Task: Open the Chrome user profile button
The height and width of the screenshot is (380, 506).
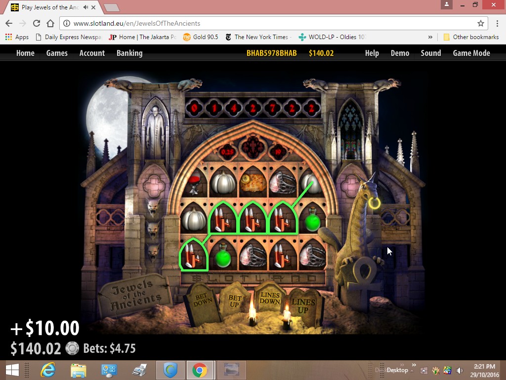Action: (x=447, y=4)
